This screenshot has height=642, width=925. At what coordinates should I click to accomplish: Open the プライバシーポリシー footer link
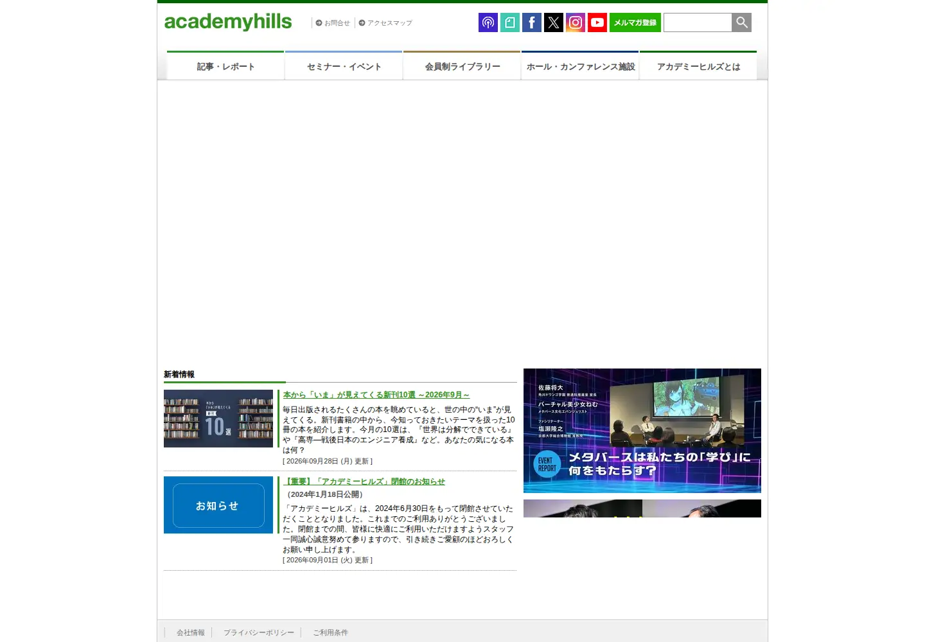coord(259,633)
